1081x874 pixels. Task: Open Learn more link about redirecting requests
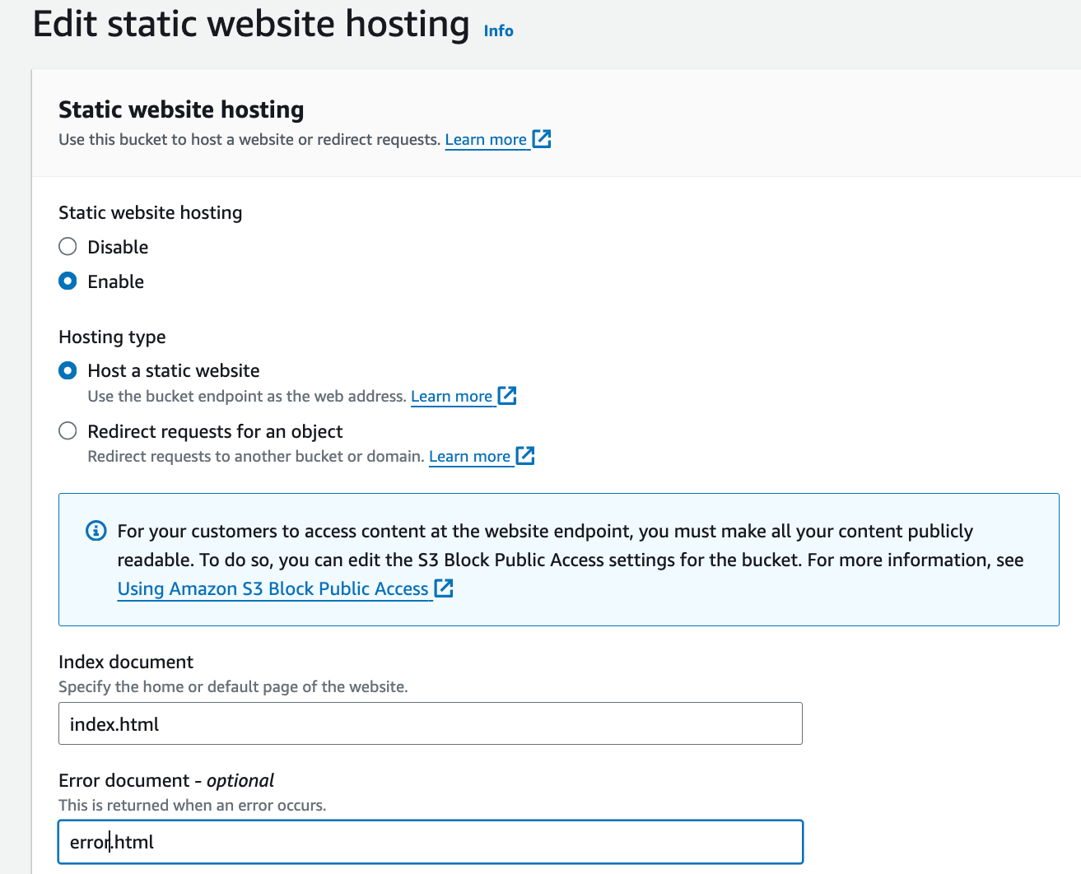click(x=469, y=457)
